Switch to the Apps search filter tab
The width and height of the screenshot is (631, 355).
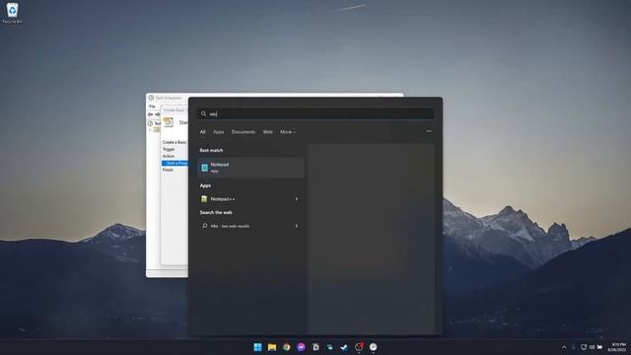point(219,132)
